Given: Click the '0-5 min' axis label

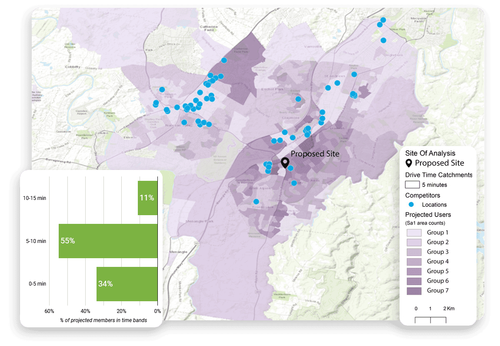Looking at the screenshot, I should [x=37, y=284].
